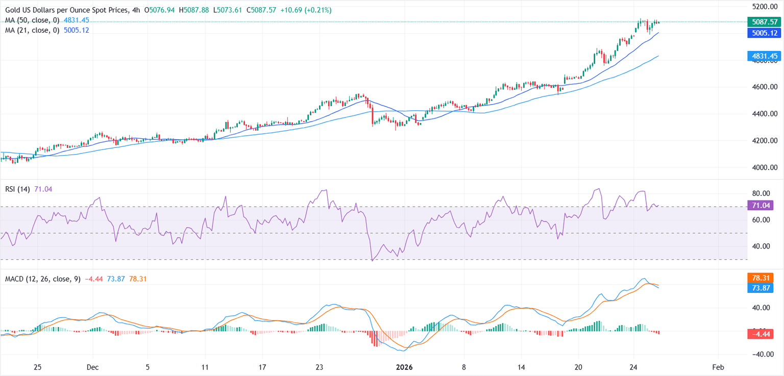Click the purple 71.04 RSI value tag

pyautogui.click(x=764, y=206)
